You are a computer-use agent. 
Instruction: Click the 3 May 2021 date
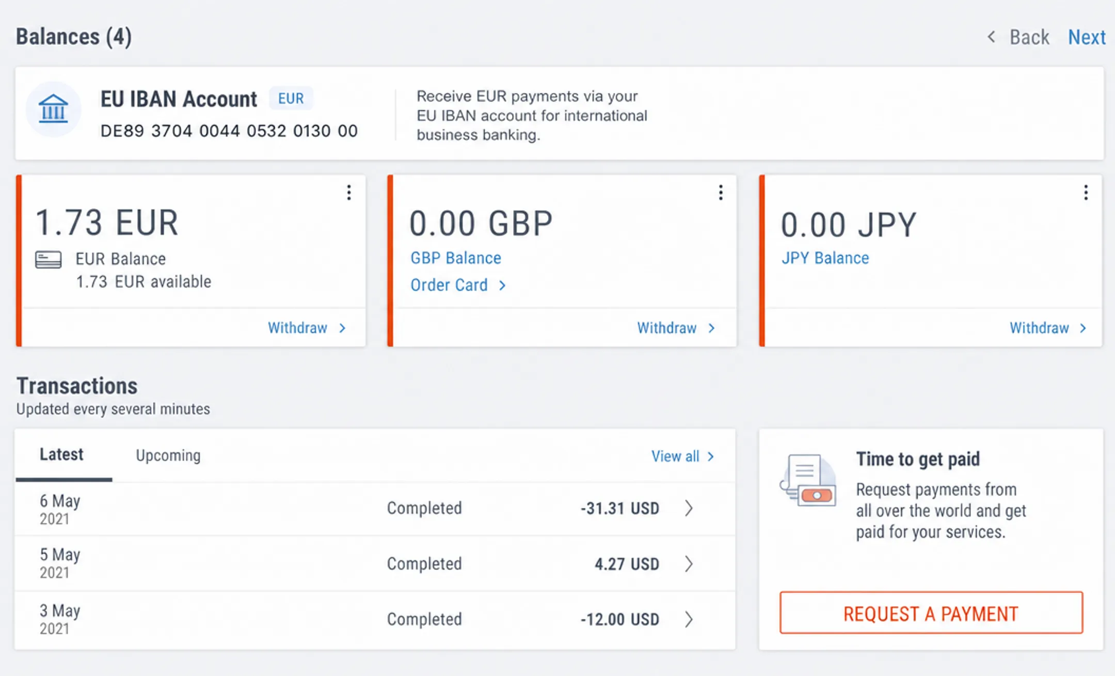click(60, 619)
